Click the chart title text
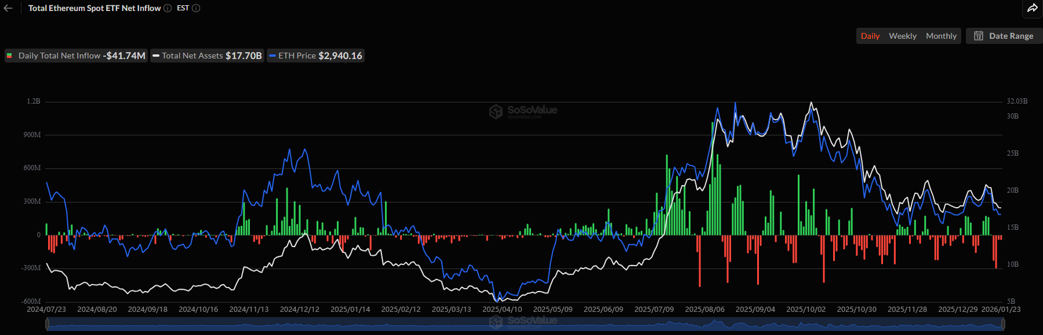This screenshot has width=1043, height=335. [95, 8]
